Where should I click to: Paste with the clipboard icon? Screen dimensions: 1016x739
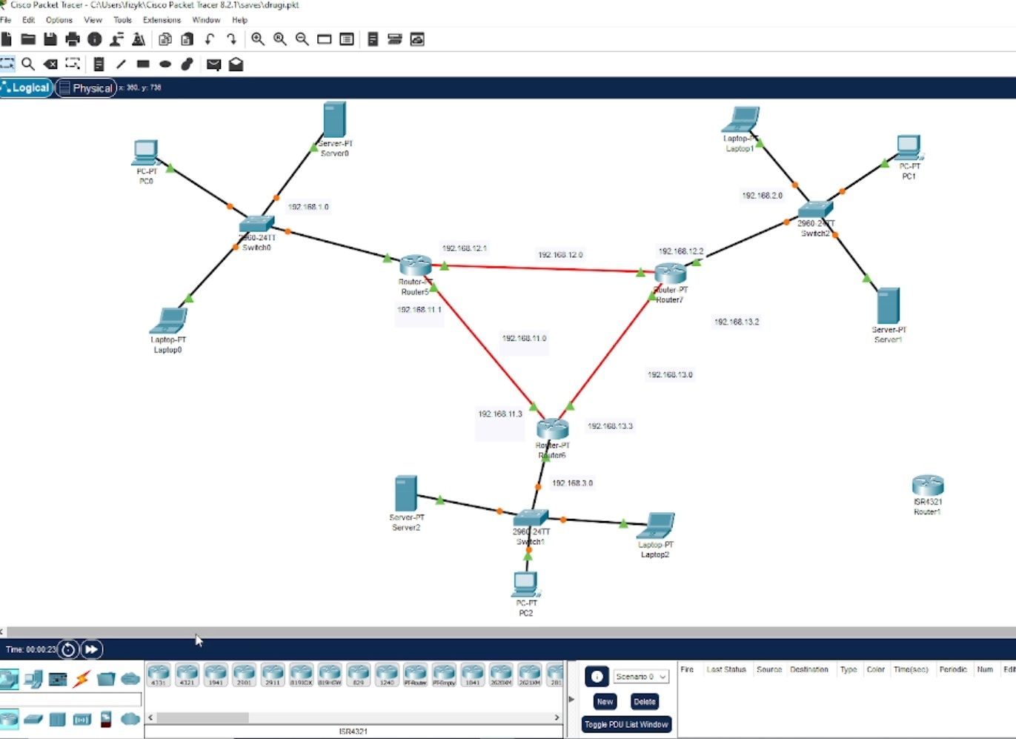click(187, 39)
